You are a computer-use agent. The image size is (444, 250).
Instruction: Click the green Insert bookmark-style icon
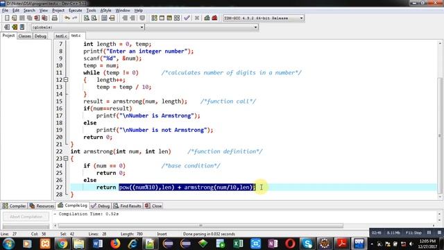pyautogui.click(x=15, y=27)
